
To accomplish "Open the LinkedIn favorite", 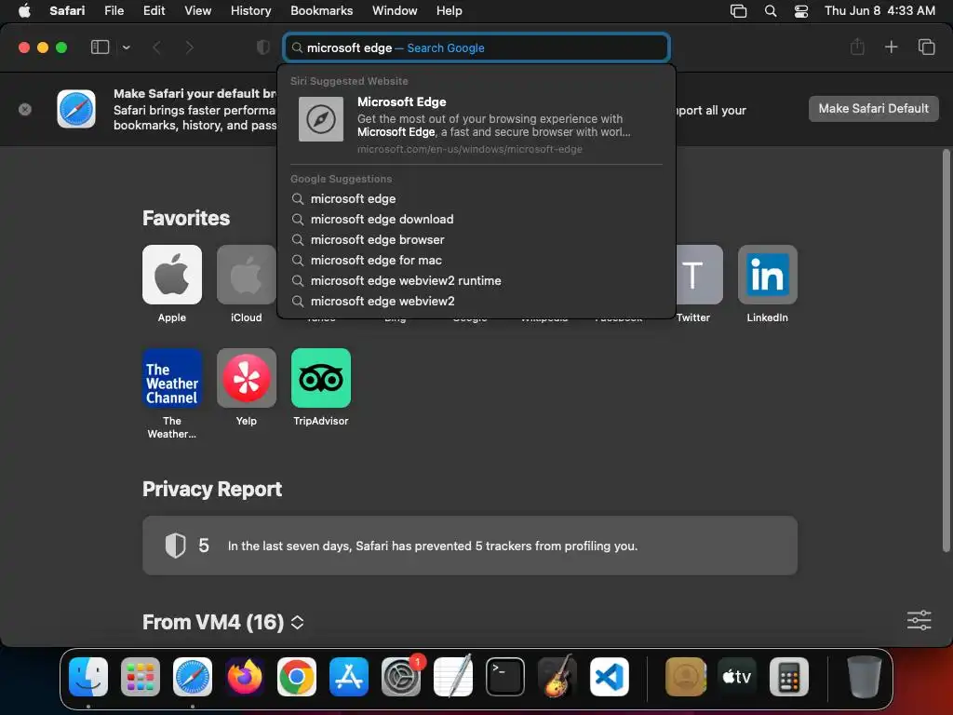I will pyautogui.click(x=767, y=275).
